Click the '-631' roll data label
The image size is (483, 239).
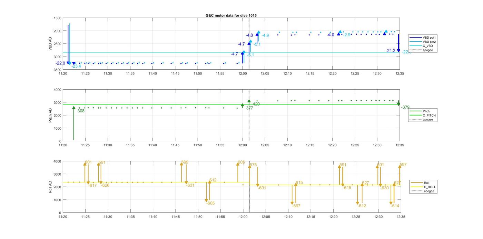pos(190,185)
